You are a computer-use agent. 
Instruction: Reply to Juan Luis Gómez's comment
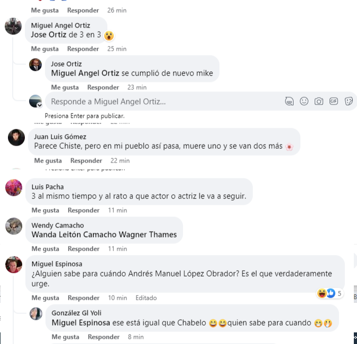[x=86, y=161]
